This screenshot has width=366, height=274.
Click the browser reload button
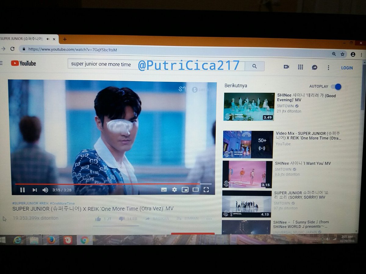12,49
